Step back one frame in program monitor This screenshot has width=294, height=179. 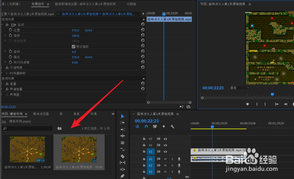click(x=285, y=104)
